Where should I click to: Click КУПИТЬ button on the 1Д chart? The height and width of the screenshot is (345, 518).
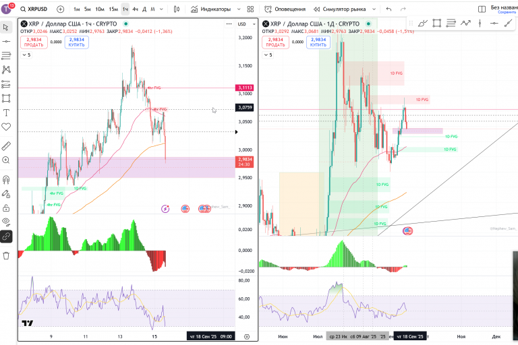[x=318, y=42]
